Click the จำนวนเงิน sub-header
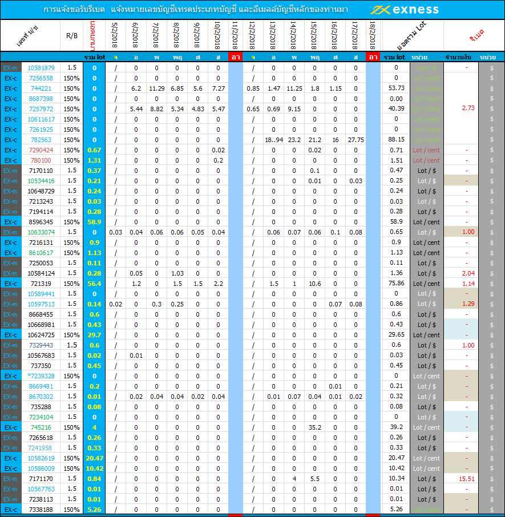 (458, 57)
